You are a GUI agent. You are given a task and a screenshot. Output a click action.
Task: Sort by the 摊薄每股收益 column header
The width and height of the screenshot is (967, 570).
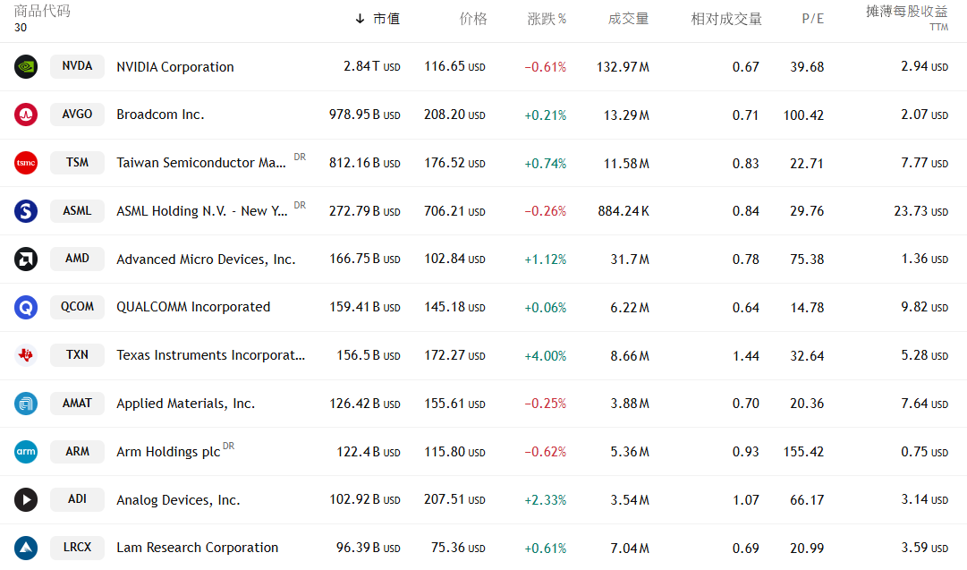pos(906,12)
